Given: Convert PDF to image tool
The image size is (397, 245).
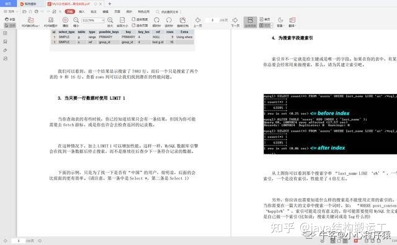Looking at the screenshot, I should point(51,22).
